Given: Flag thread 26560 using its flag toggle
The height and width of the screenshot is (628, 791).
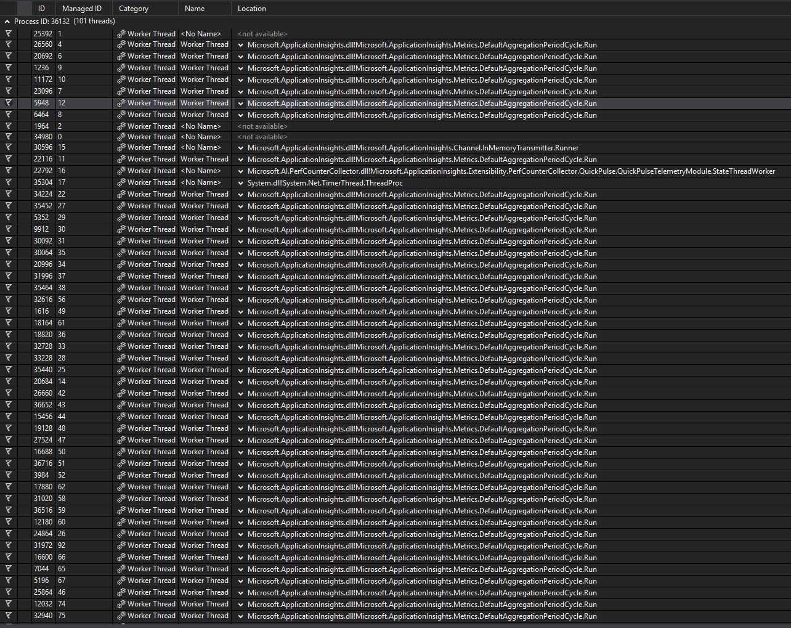Looking at the screenshot, I should [x=9, y=44].
